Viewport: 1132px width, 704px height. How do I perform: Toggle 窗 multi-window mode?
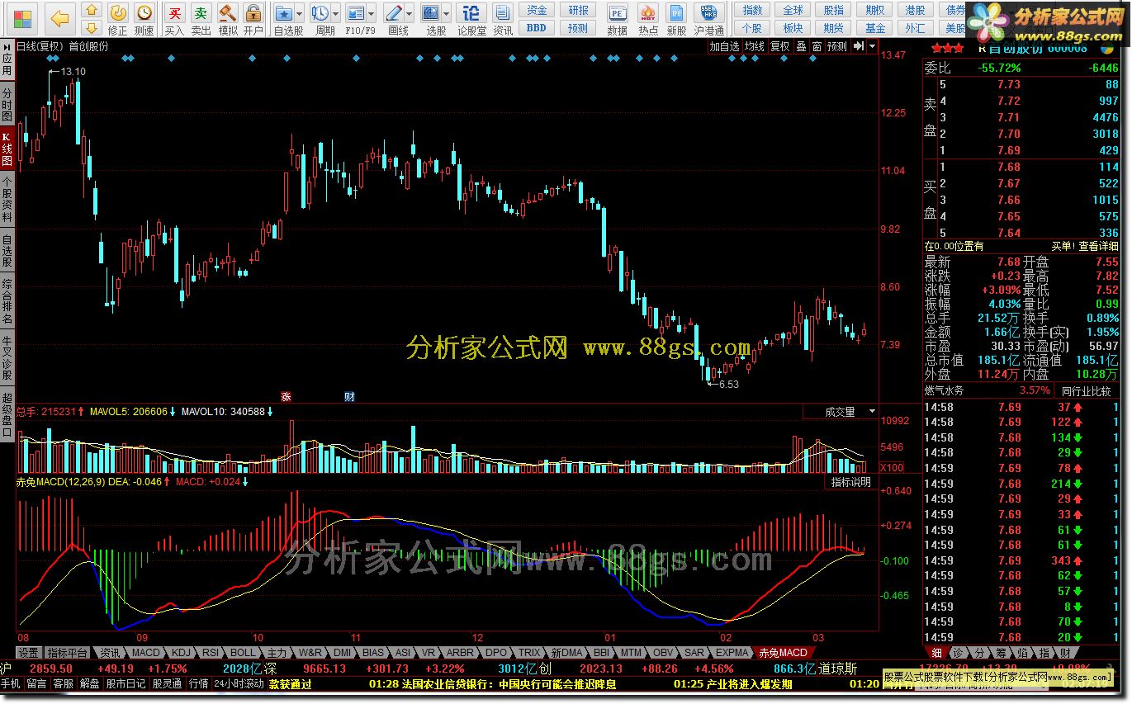pos(817,47)
